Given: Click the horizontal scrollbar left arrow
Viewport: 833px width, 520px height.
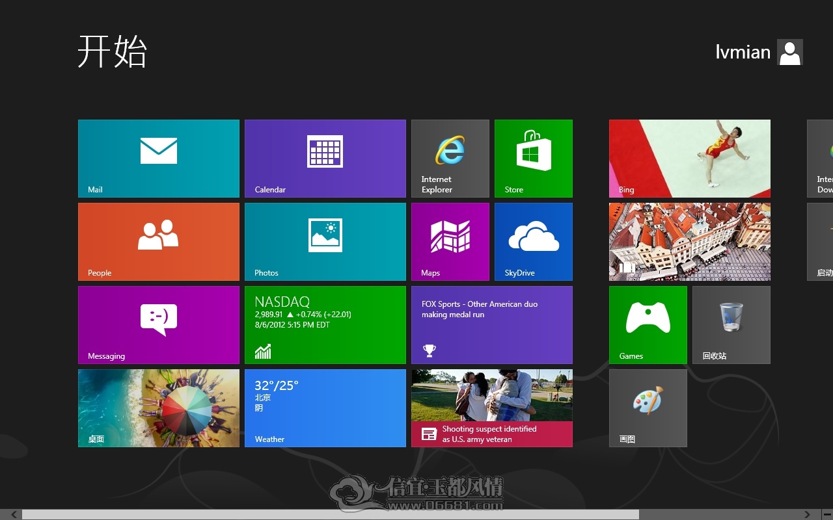Looking at the screenshot, I should pyautogui.click(x=14, y=515).
